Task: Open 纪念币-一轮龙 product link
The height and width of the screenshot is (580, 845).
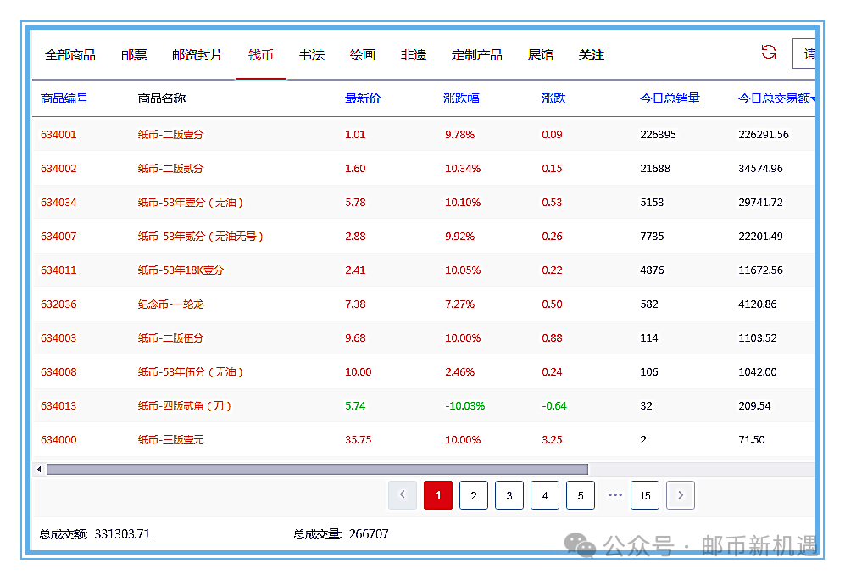Action: 172,304
